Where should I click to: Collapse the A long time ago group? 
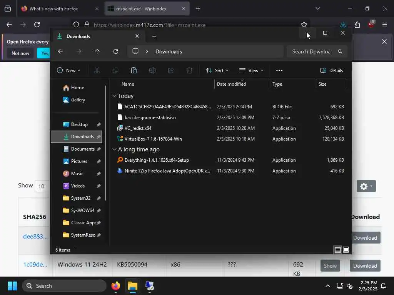click(x=114, y=149)
